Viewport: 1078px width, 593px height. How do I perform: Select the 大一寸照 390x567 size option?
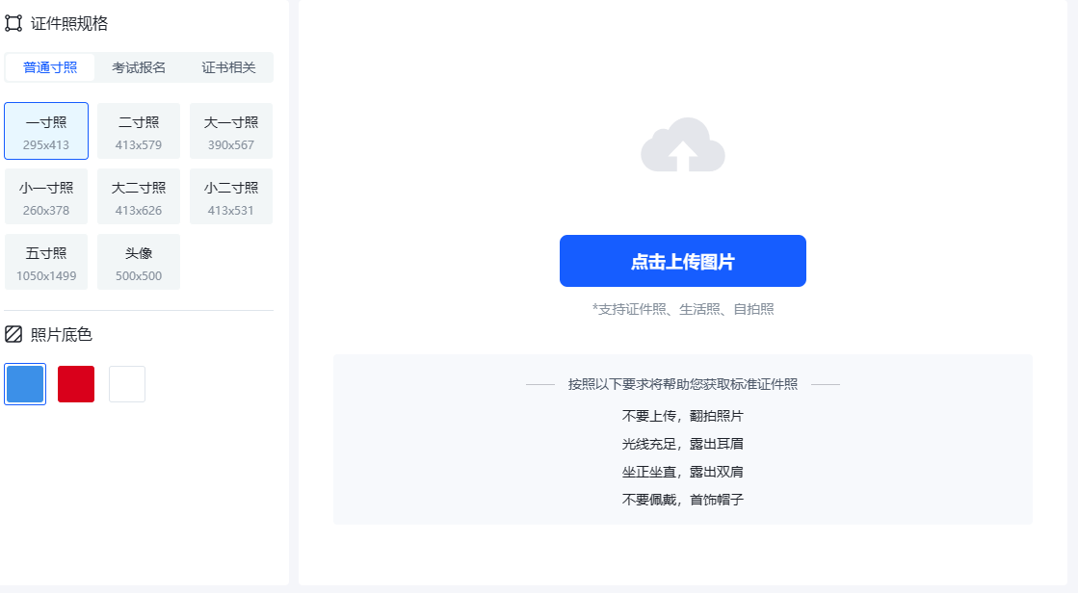pyautogui.click(x=230, y=131)
